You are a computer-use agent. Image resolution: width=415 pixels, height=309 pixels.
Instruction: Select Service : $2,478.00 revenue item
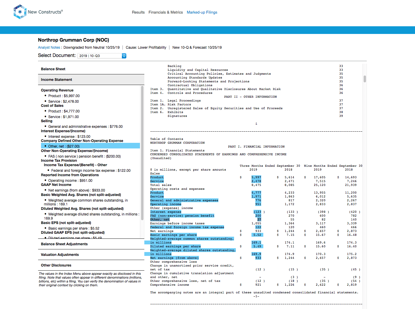click(x=63, y=102)
